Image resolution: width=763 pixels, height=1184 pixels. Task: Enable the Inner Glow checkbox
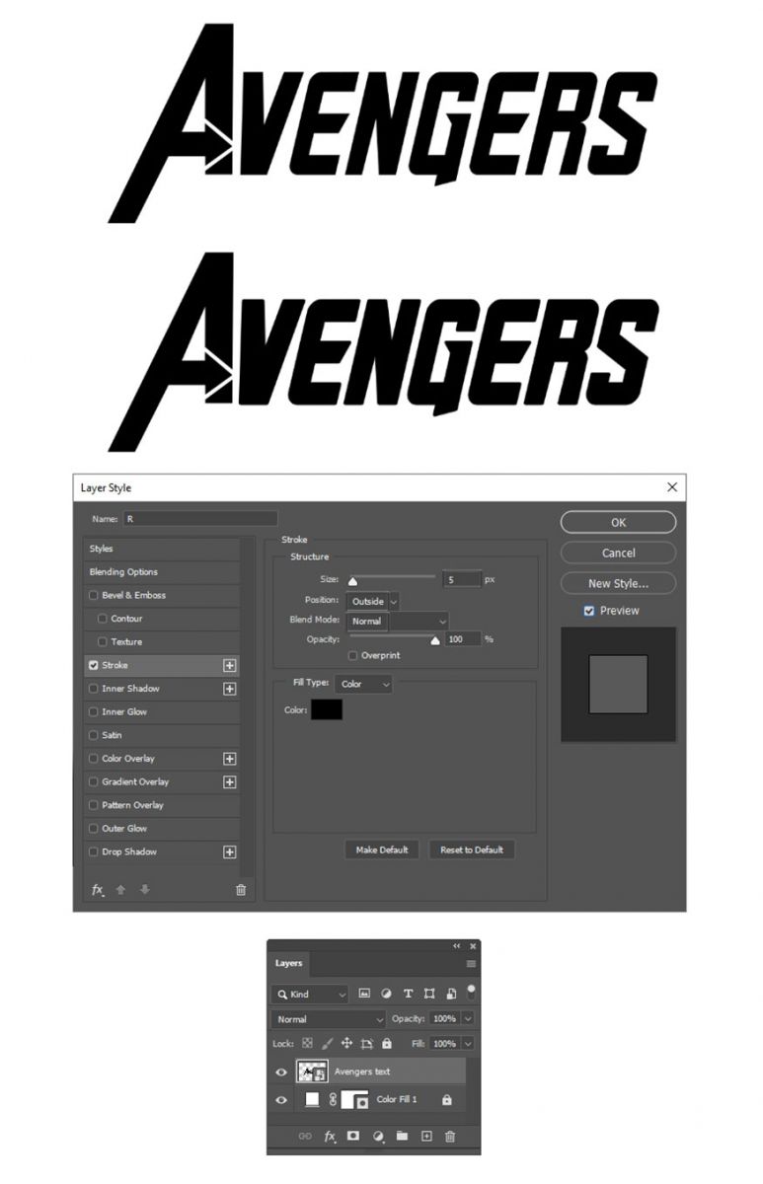[x=94, y=712]
